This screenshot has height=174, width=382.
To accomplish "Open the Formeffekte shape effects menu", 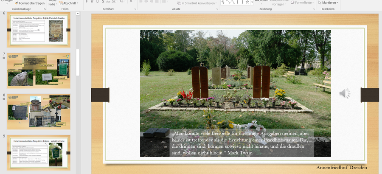I will coord(302,3).
